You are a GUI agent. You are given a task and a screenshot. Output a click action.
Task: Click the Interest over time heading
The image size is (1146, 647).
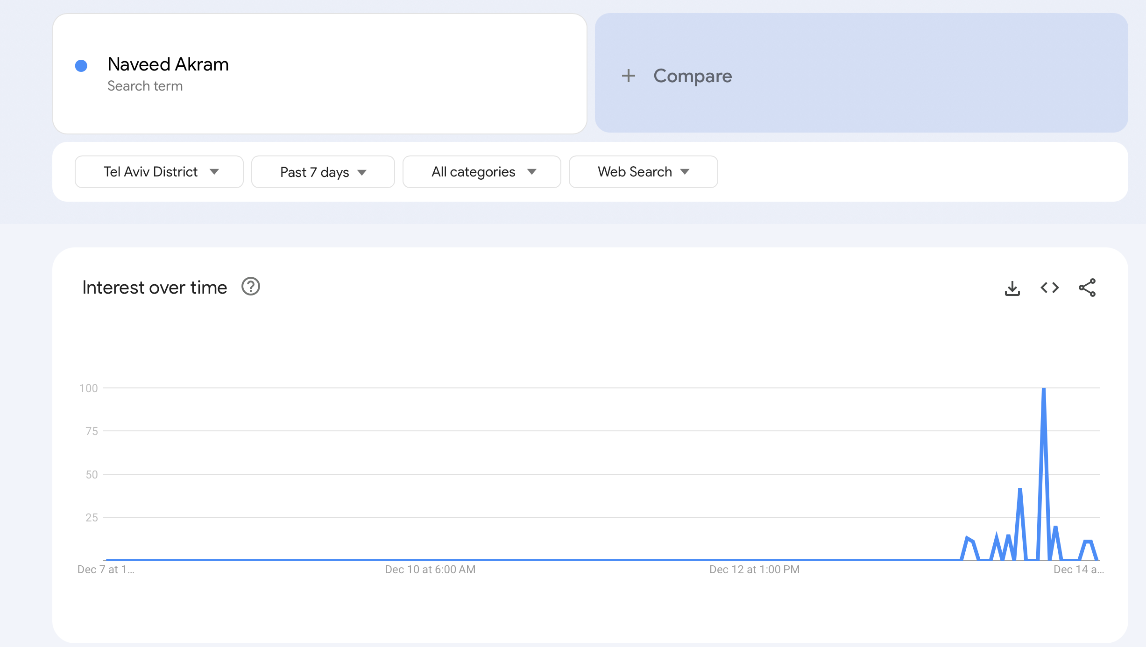(155, 288)
